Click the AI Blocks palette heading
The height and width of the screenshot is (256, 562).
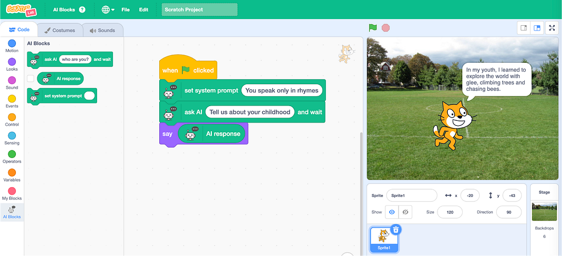pyautogui.click(x=38, y=44)
